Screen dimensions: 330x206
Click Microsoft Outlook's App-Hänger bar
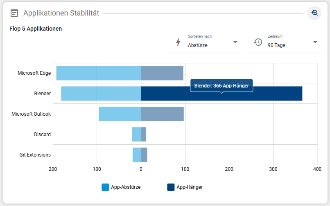[162, 114]
